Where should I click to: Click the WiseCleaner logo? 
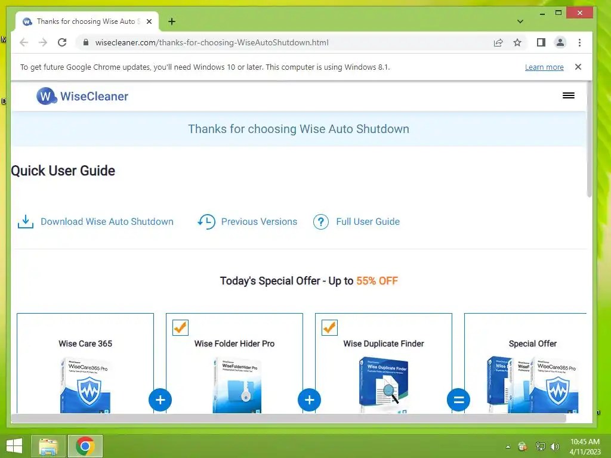click(82, 96)
